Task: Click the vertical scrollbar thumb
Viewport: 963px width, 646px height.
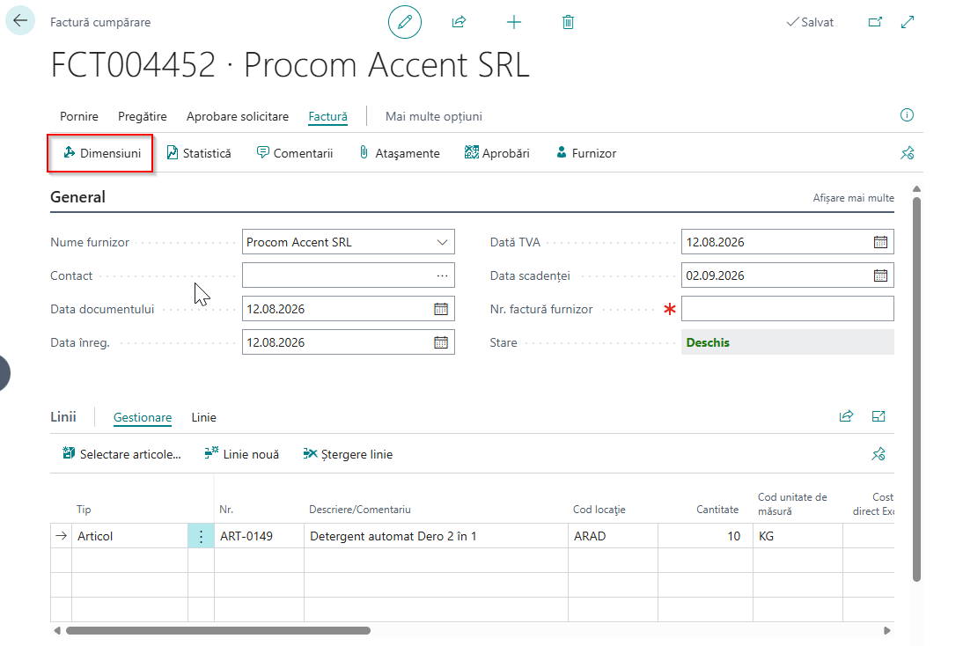Action: [x=916, y=389]
